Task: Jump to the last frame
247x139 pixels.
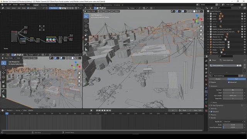Action: coord(110,110)
